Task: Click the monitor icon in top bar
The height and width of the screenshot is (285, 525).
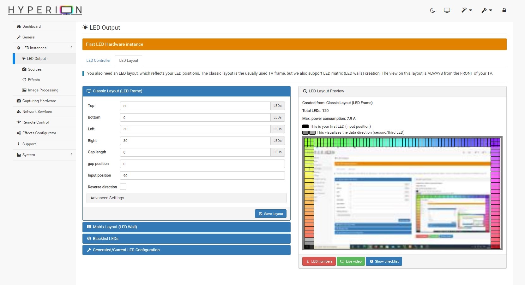Action: (x=447, y=10)
